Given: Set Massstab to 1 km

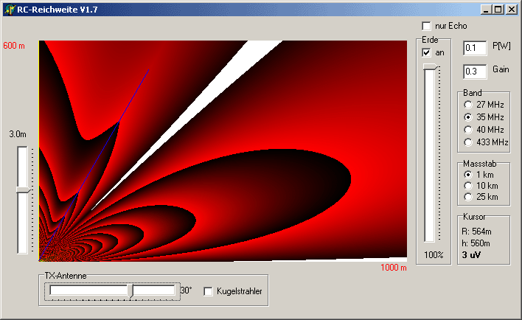Looking at the screenshot, I should pyautogui.click(x=467, y=174).
